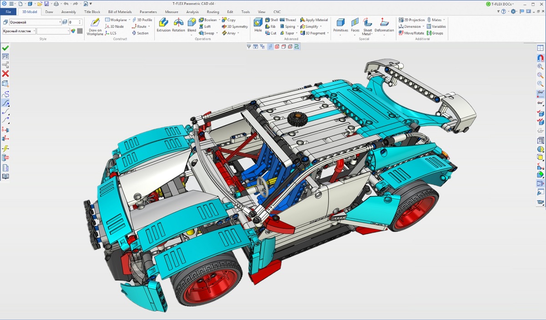Select the Rib tool
Screen dimensions: 546x320
pyautogui.click(x=270, y=26)
